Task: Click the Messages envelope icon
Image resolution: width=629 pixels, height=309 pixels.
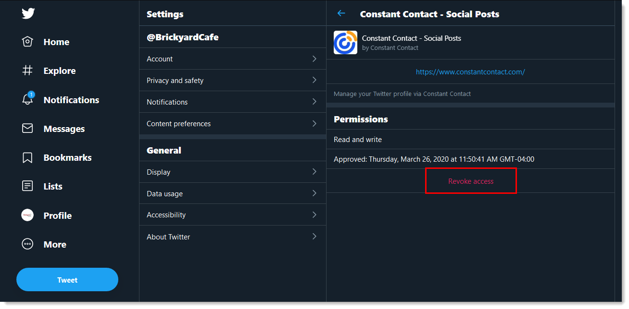Action: click(x=28, y=129)
